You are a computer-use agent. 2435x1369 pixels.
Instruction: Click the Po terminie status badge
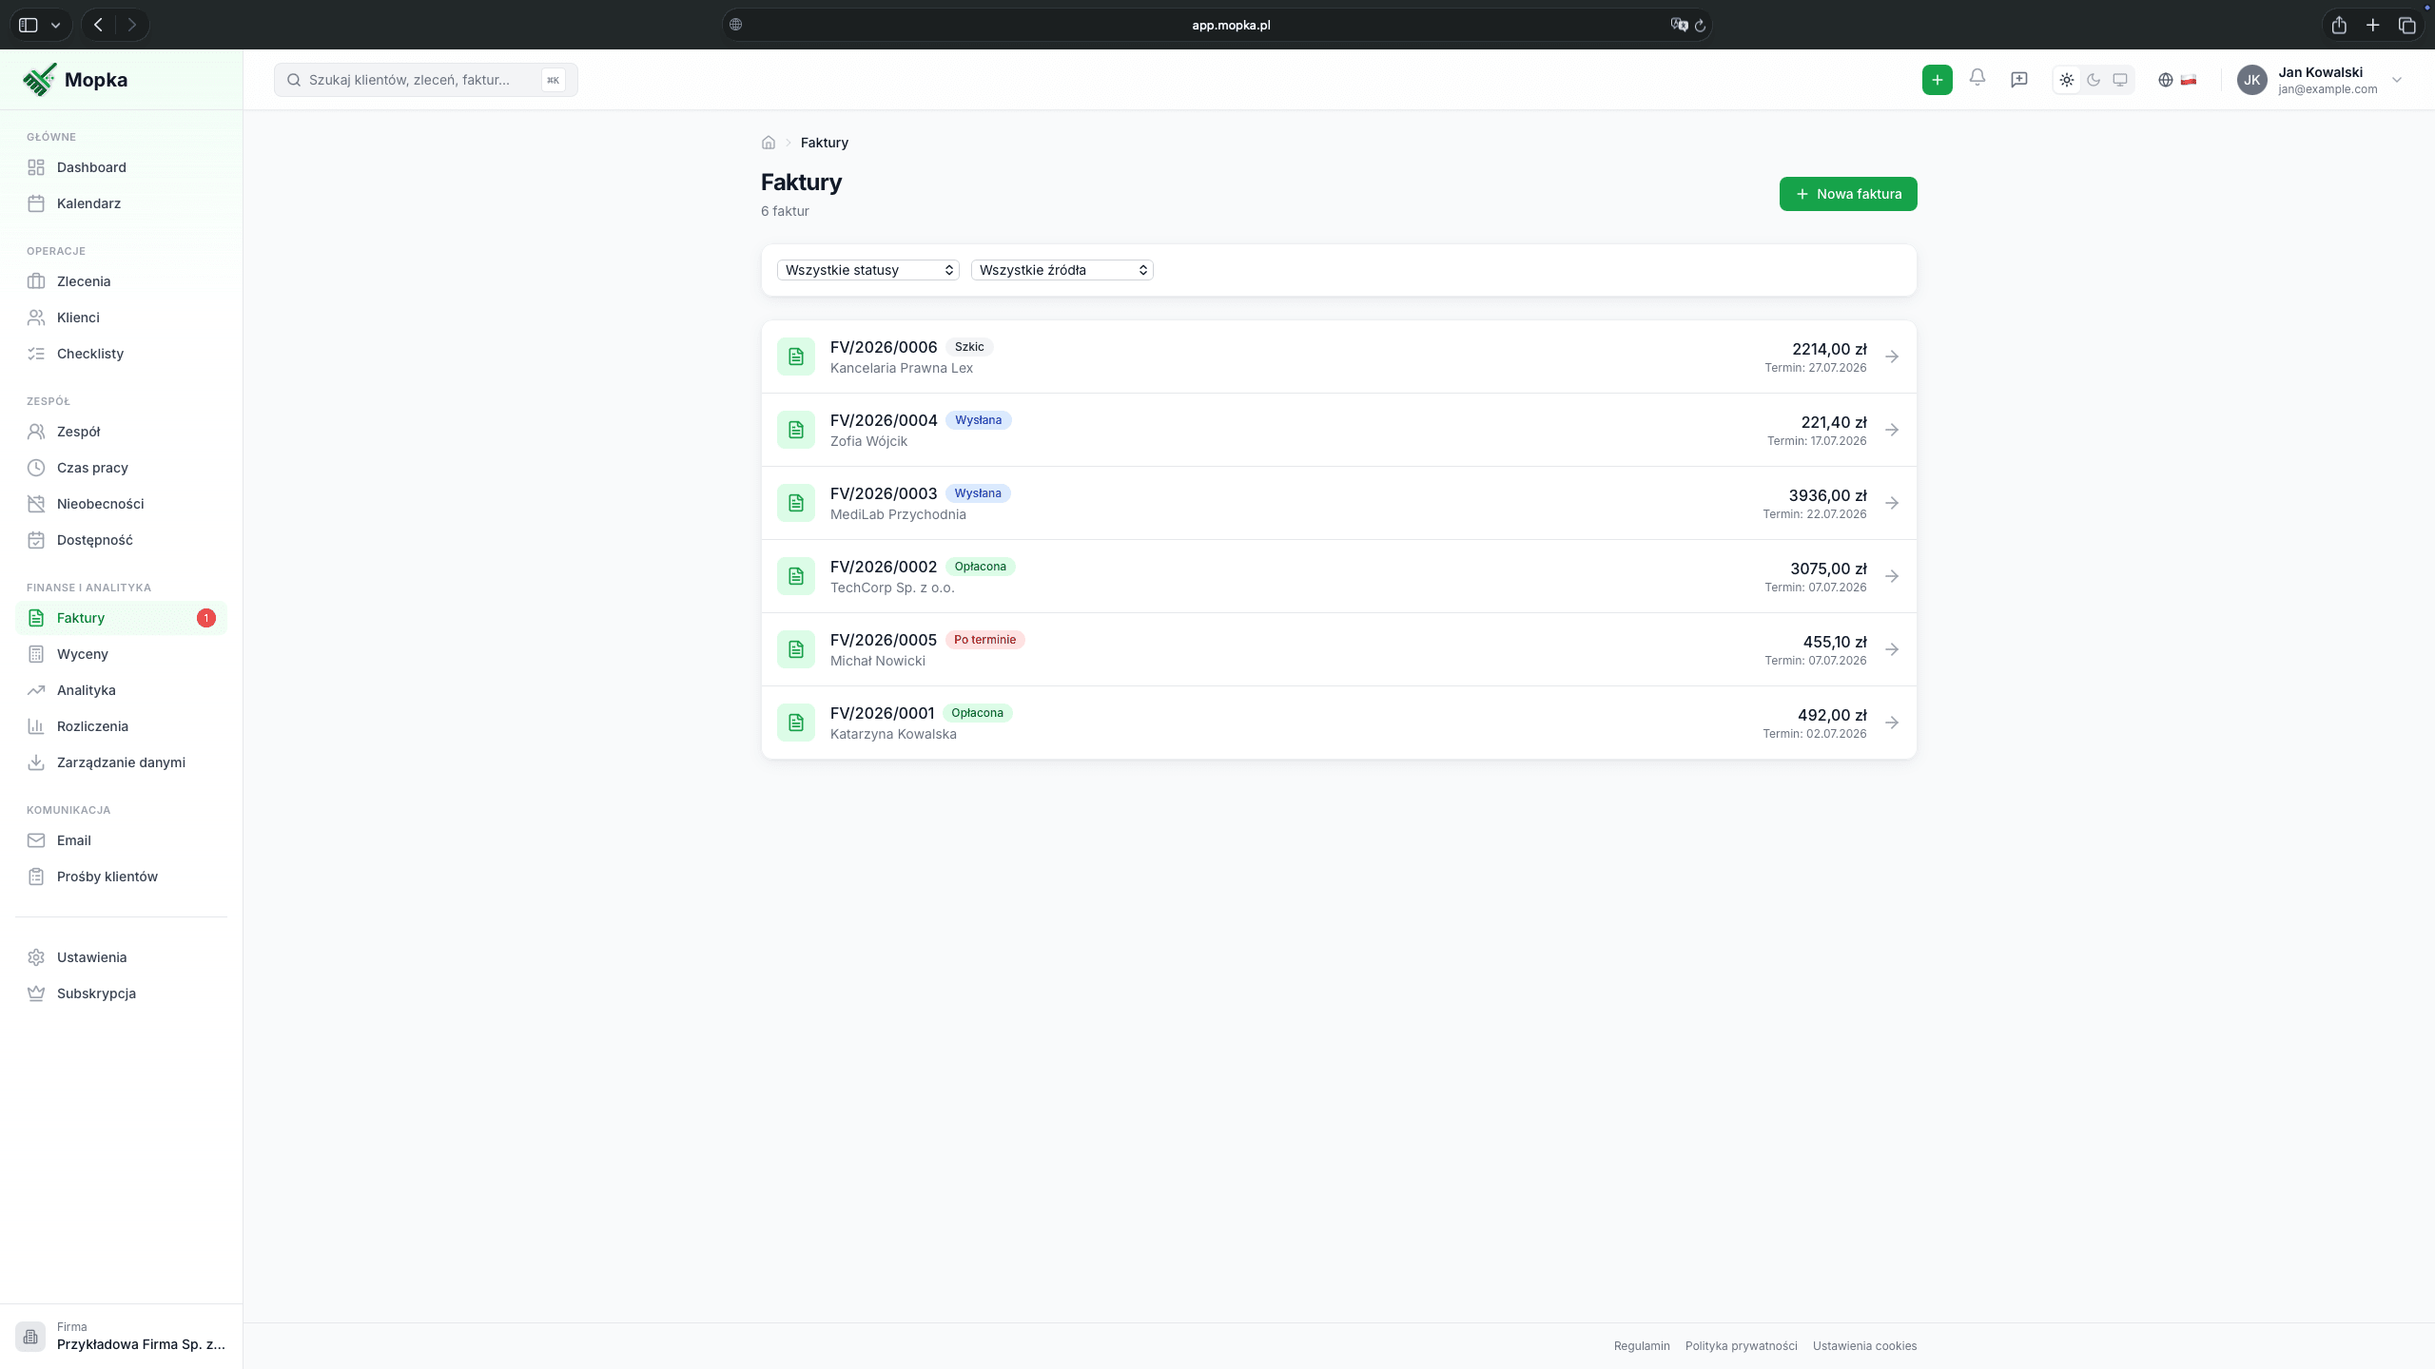[984, 640]
